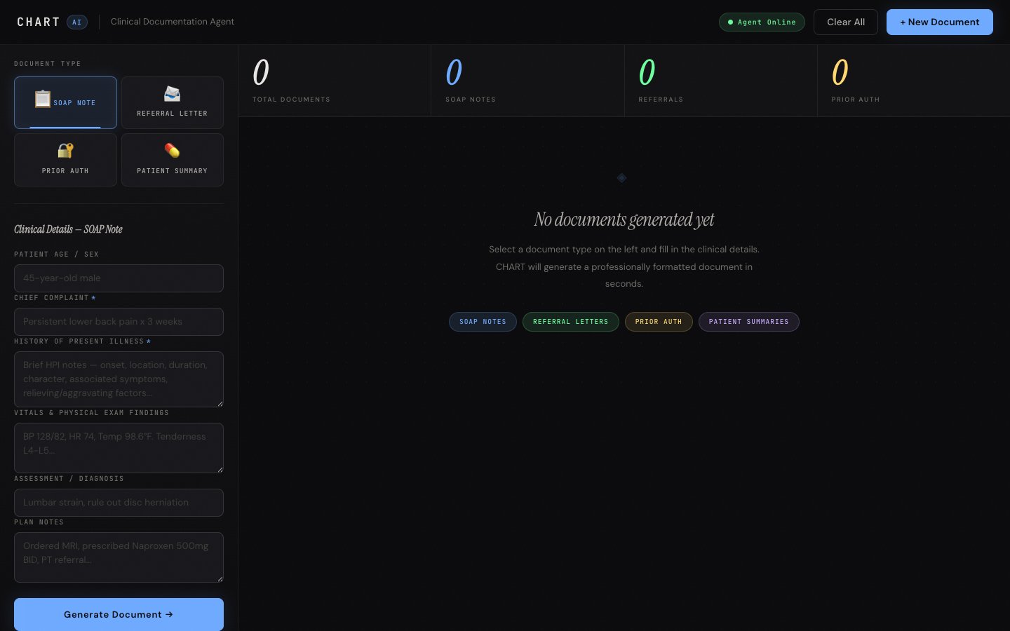The height and width of the screenshot is (631, 1010).
Task: Create a new document with + New Document
Action: tap(939, 22)
